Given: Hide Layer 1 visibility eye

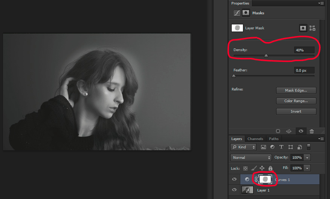Looking at the screenshot, I should (x=235, y=190).
